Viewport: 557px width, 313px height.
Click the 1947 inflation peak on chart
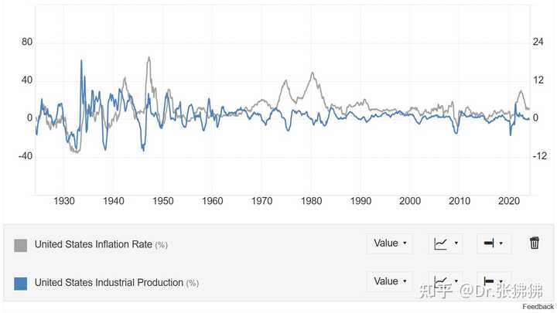[149, 57]
